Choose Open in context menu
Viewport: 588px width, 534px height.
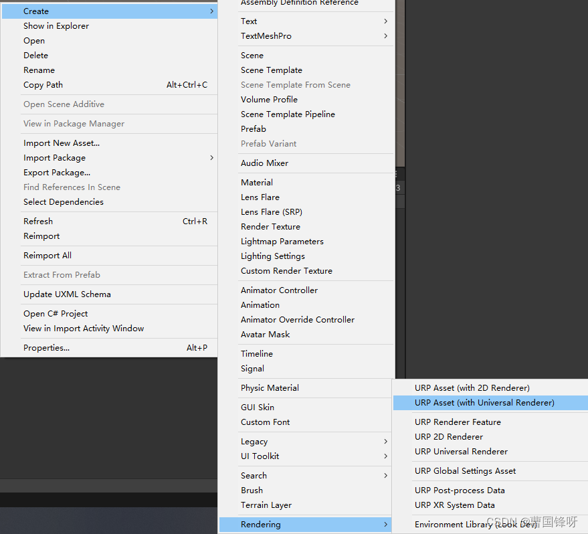[x=110, y=41]
